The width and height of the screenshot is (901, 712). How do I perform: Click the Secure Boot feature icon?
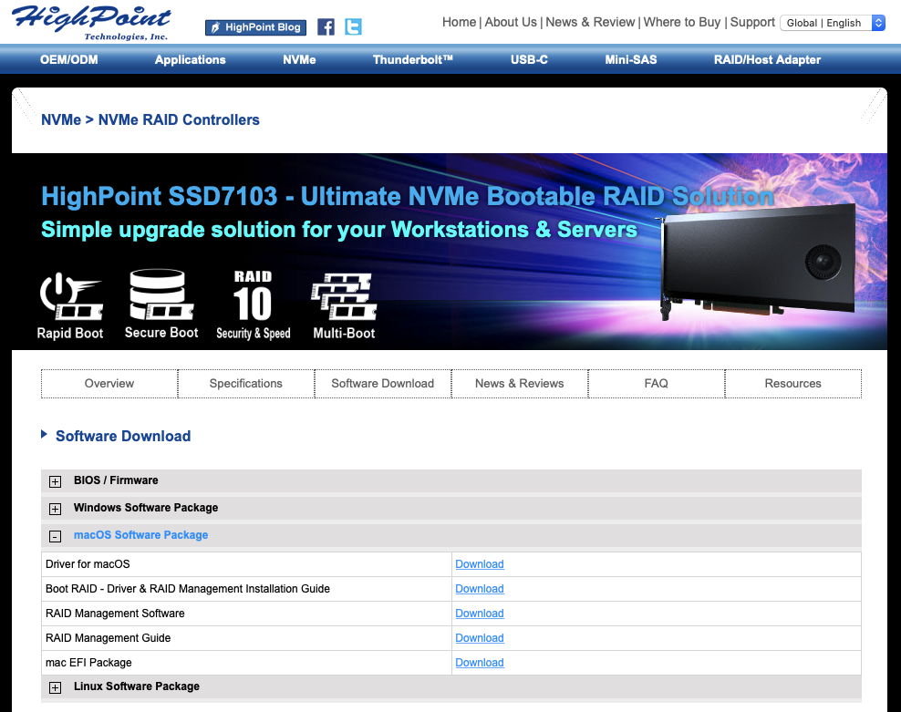(x=161, y=294)
